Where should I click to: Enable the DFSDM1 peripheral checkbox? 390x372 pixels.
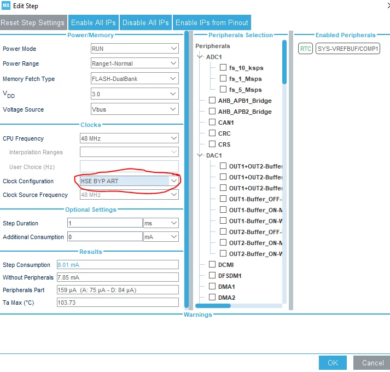coord(212,275)
